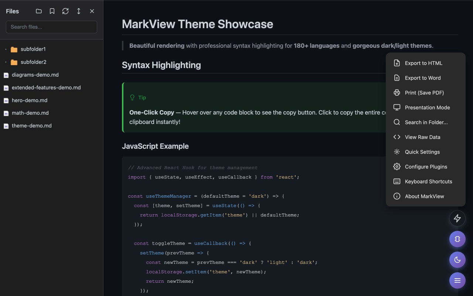Click the info icon for About MarkView
Screen dimensions: 473x296
(x=397, y=196)
